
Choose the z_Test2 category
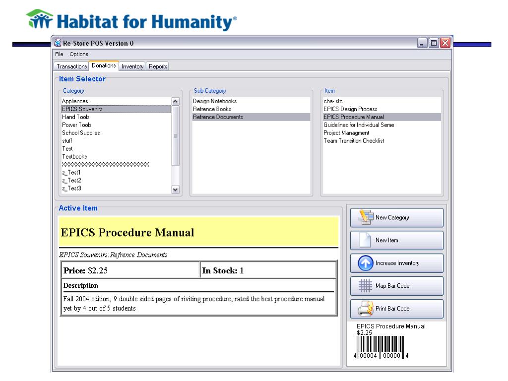click(x=116, y=181)
